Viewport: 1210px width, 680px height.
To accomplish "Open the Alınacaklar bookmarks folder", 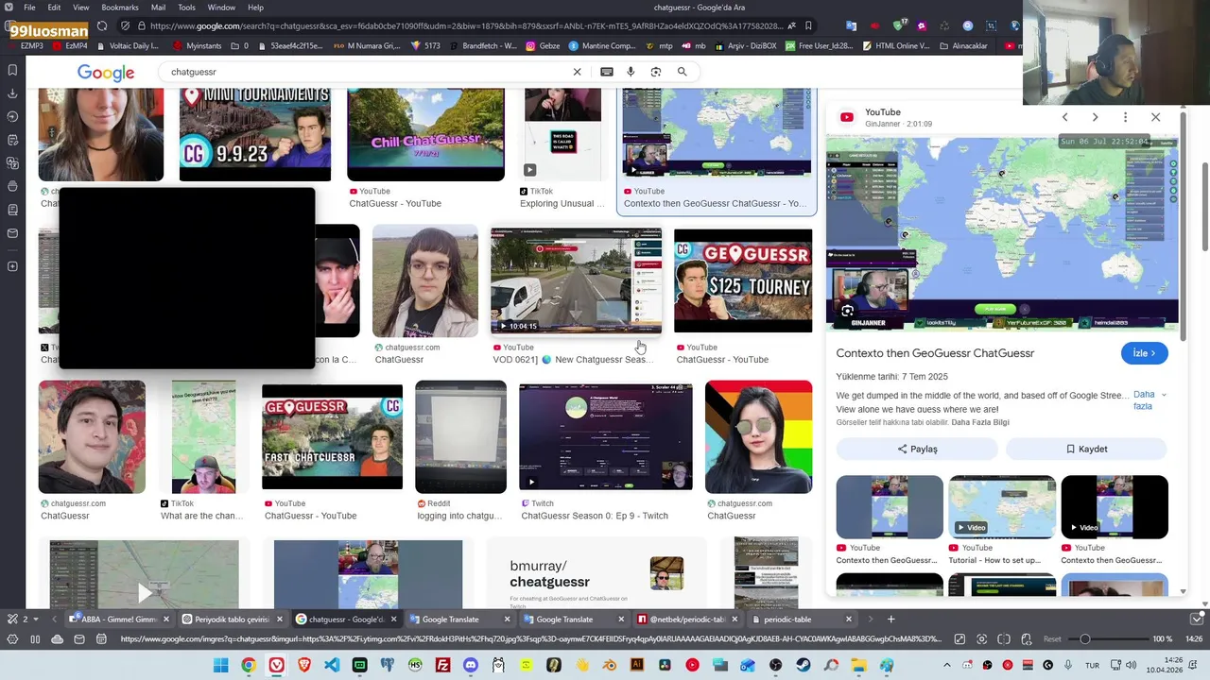I will (962, 45).
